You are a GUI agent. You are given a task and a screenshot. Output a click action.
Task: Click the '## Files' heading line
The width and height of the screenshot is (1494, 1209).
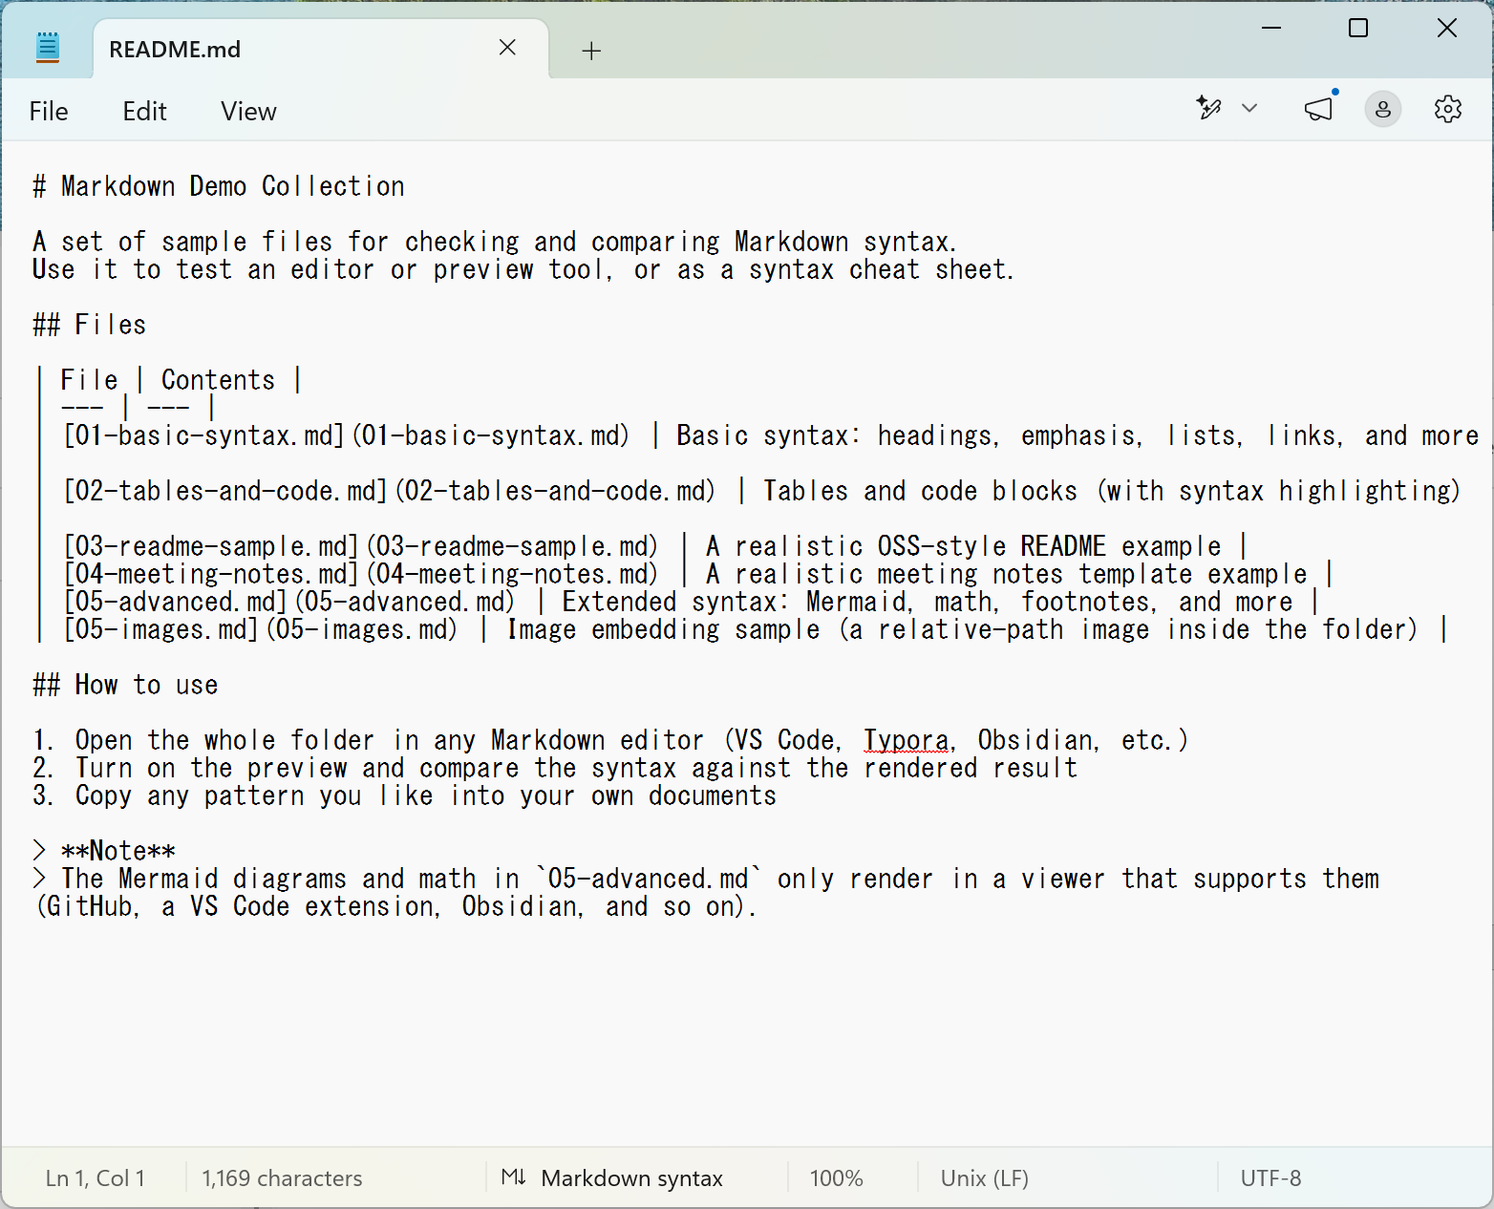point(89,325)
